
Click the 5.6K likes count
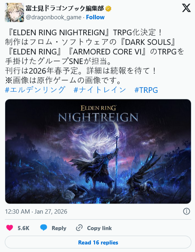(x=24, y=228)
